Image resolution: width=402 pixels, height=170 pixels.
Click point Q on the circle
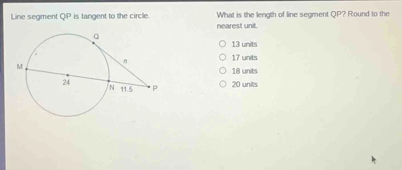pyautogui.click(x=93, y=42)
